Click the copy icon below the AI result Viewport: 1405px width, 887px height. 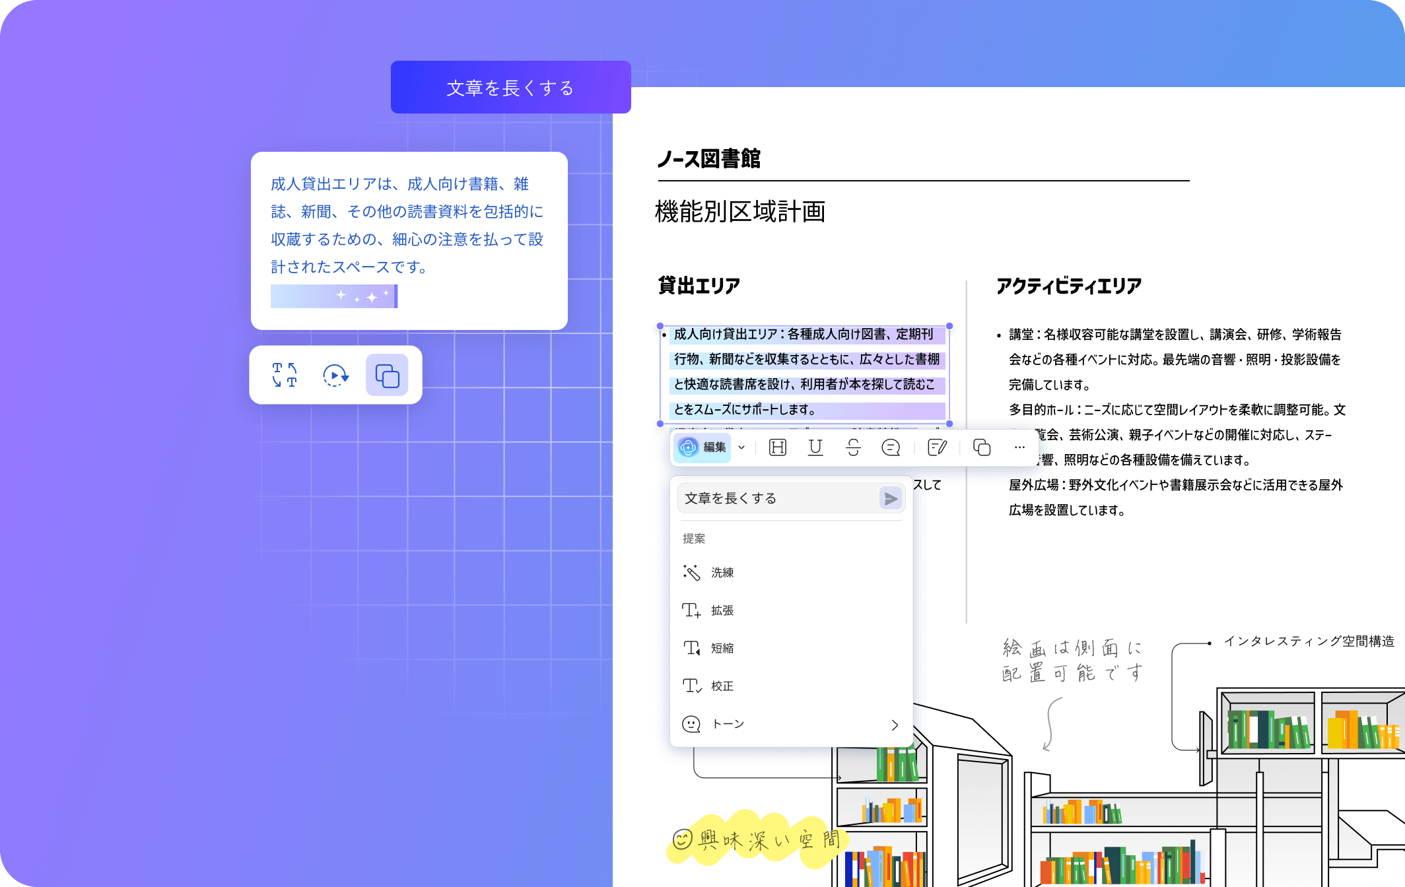(x=387, y=375)
